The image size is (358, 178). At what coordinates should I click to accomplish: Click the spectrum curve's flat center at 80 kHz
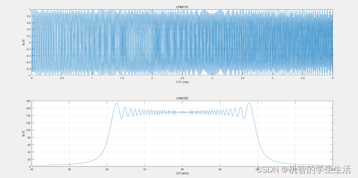(182, 112)
